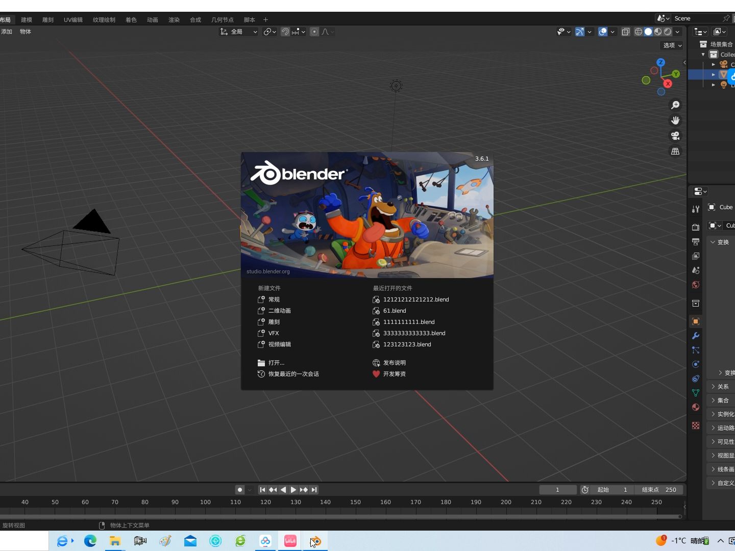Click the zoom view magnifier icon
The width and height of the screenshot is (735, 551).
click(x=675, y=105)
